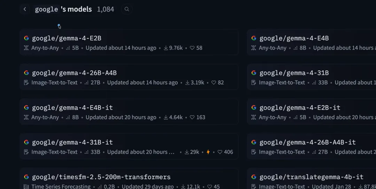
Task: Click 'Updated about 14 hours ago' on gemma-4-E2B
Action: click(x=121, y=48)
